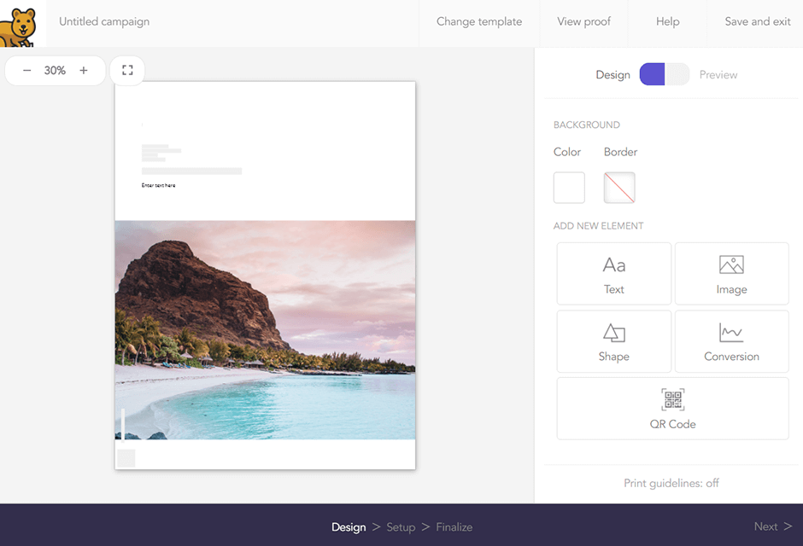
Task: Zoom out with the minus button
Action: click(x=27, y=71)
